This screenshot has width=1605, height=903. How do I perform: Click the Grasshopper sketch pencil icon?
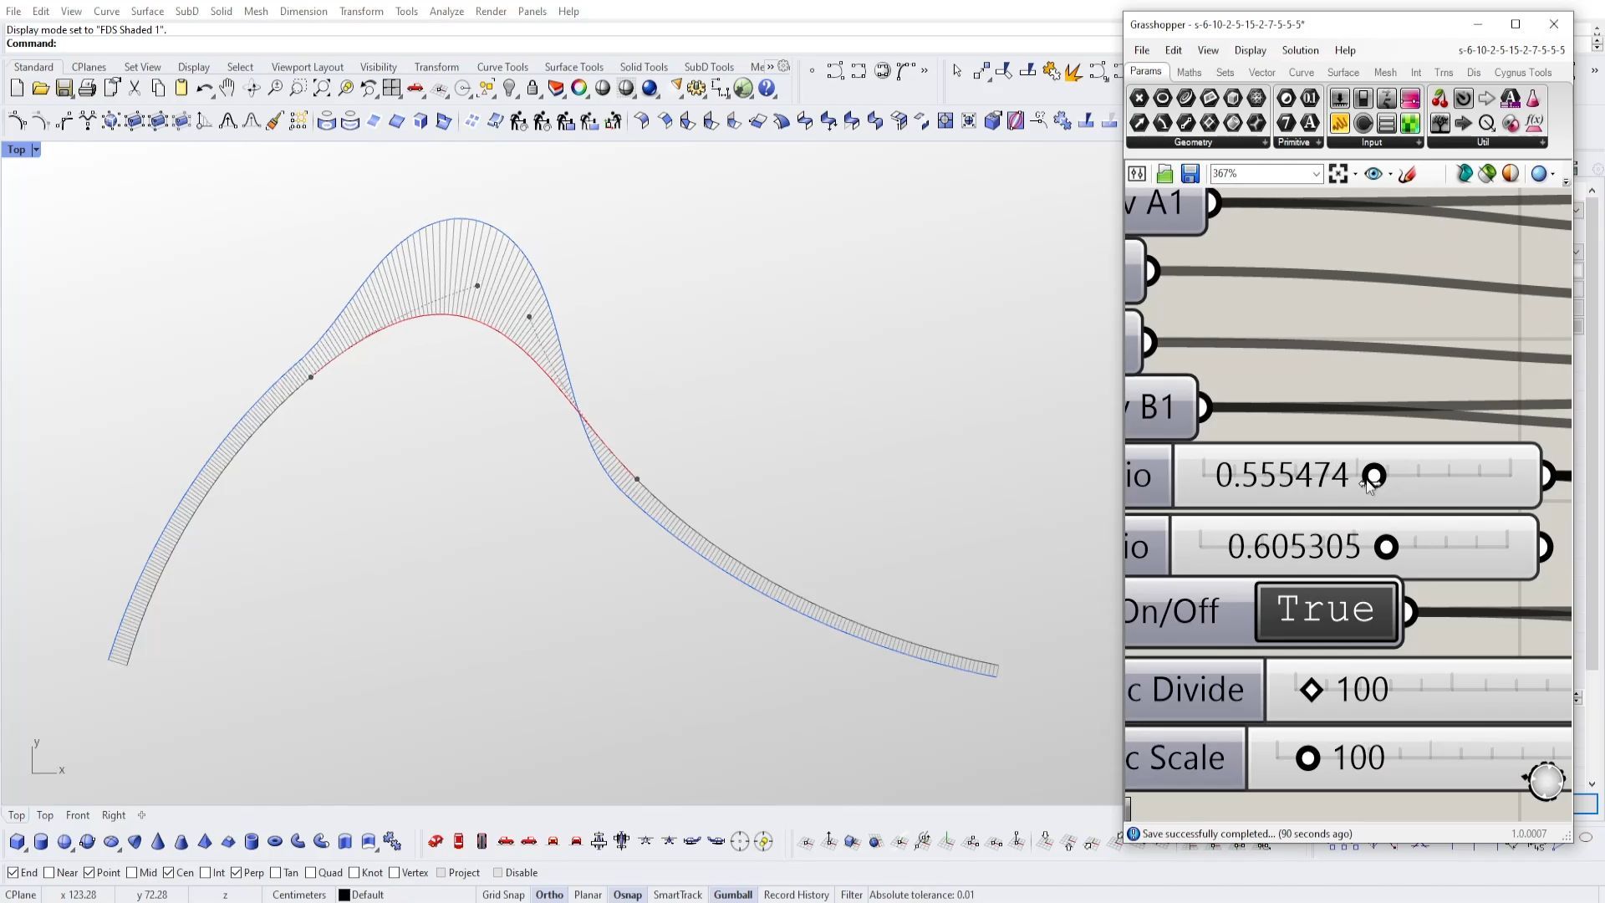tap(1408, 174)
